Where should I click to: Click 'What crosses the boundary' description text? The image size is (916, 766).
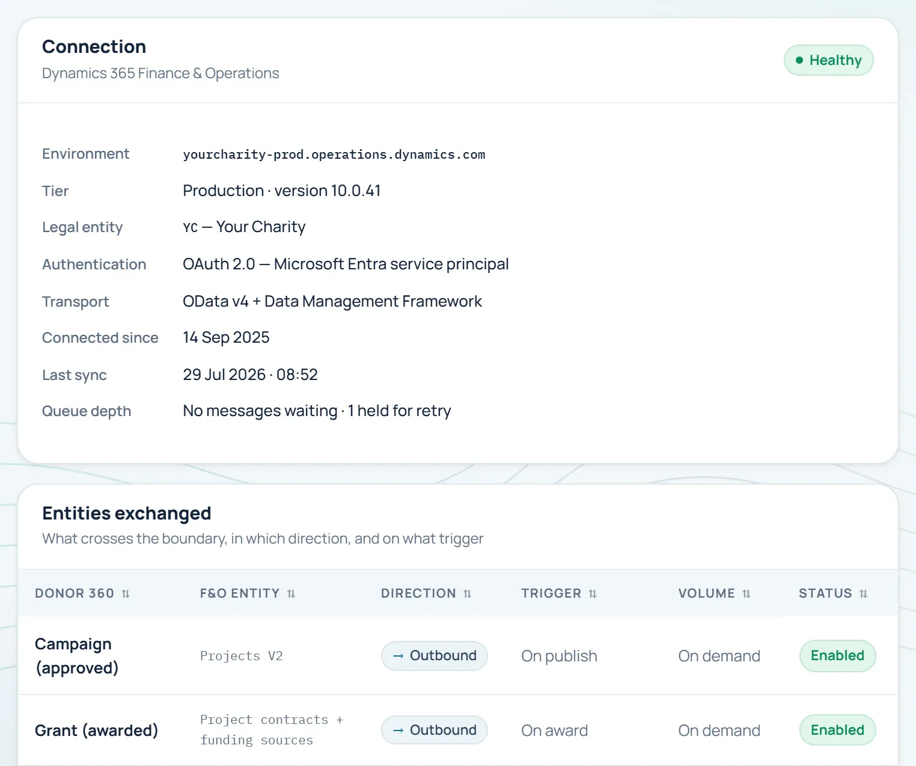263,539
